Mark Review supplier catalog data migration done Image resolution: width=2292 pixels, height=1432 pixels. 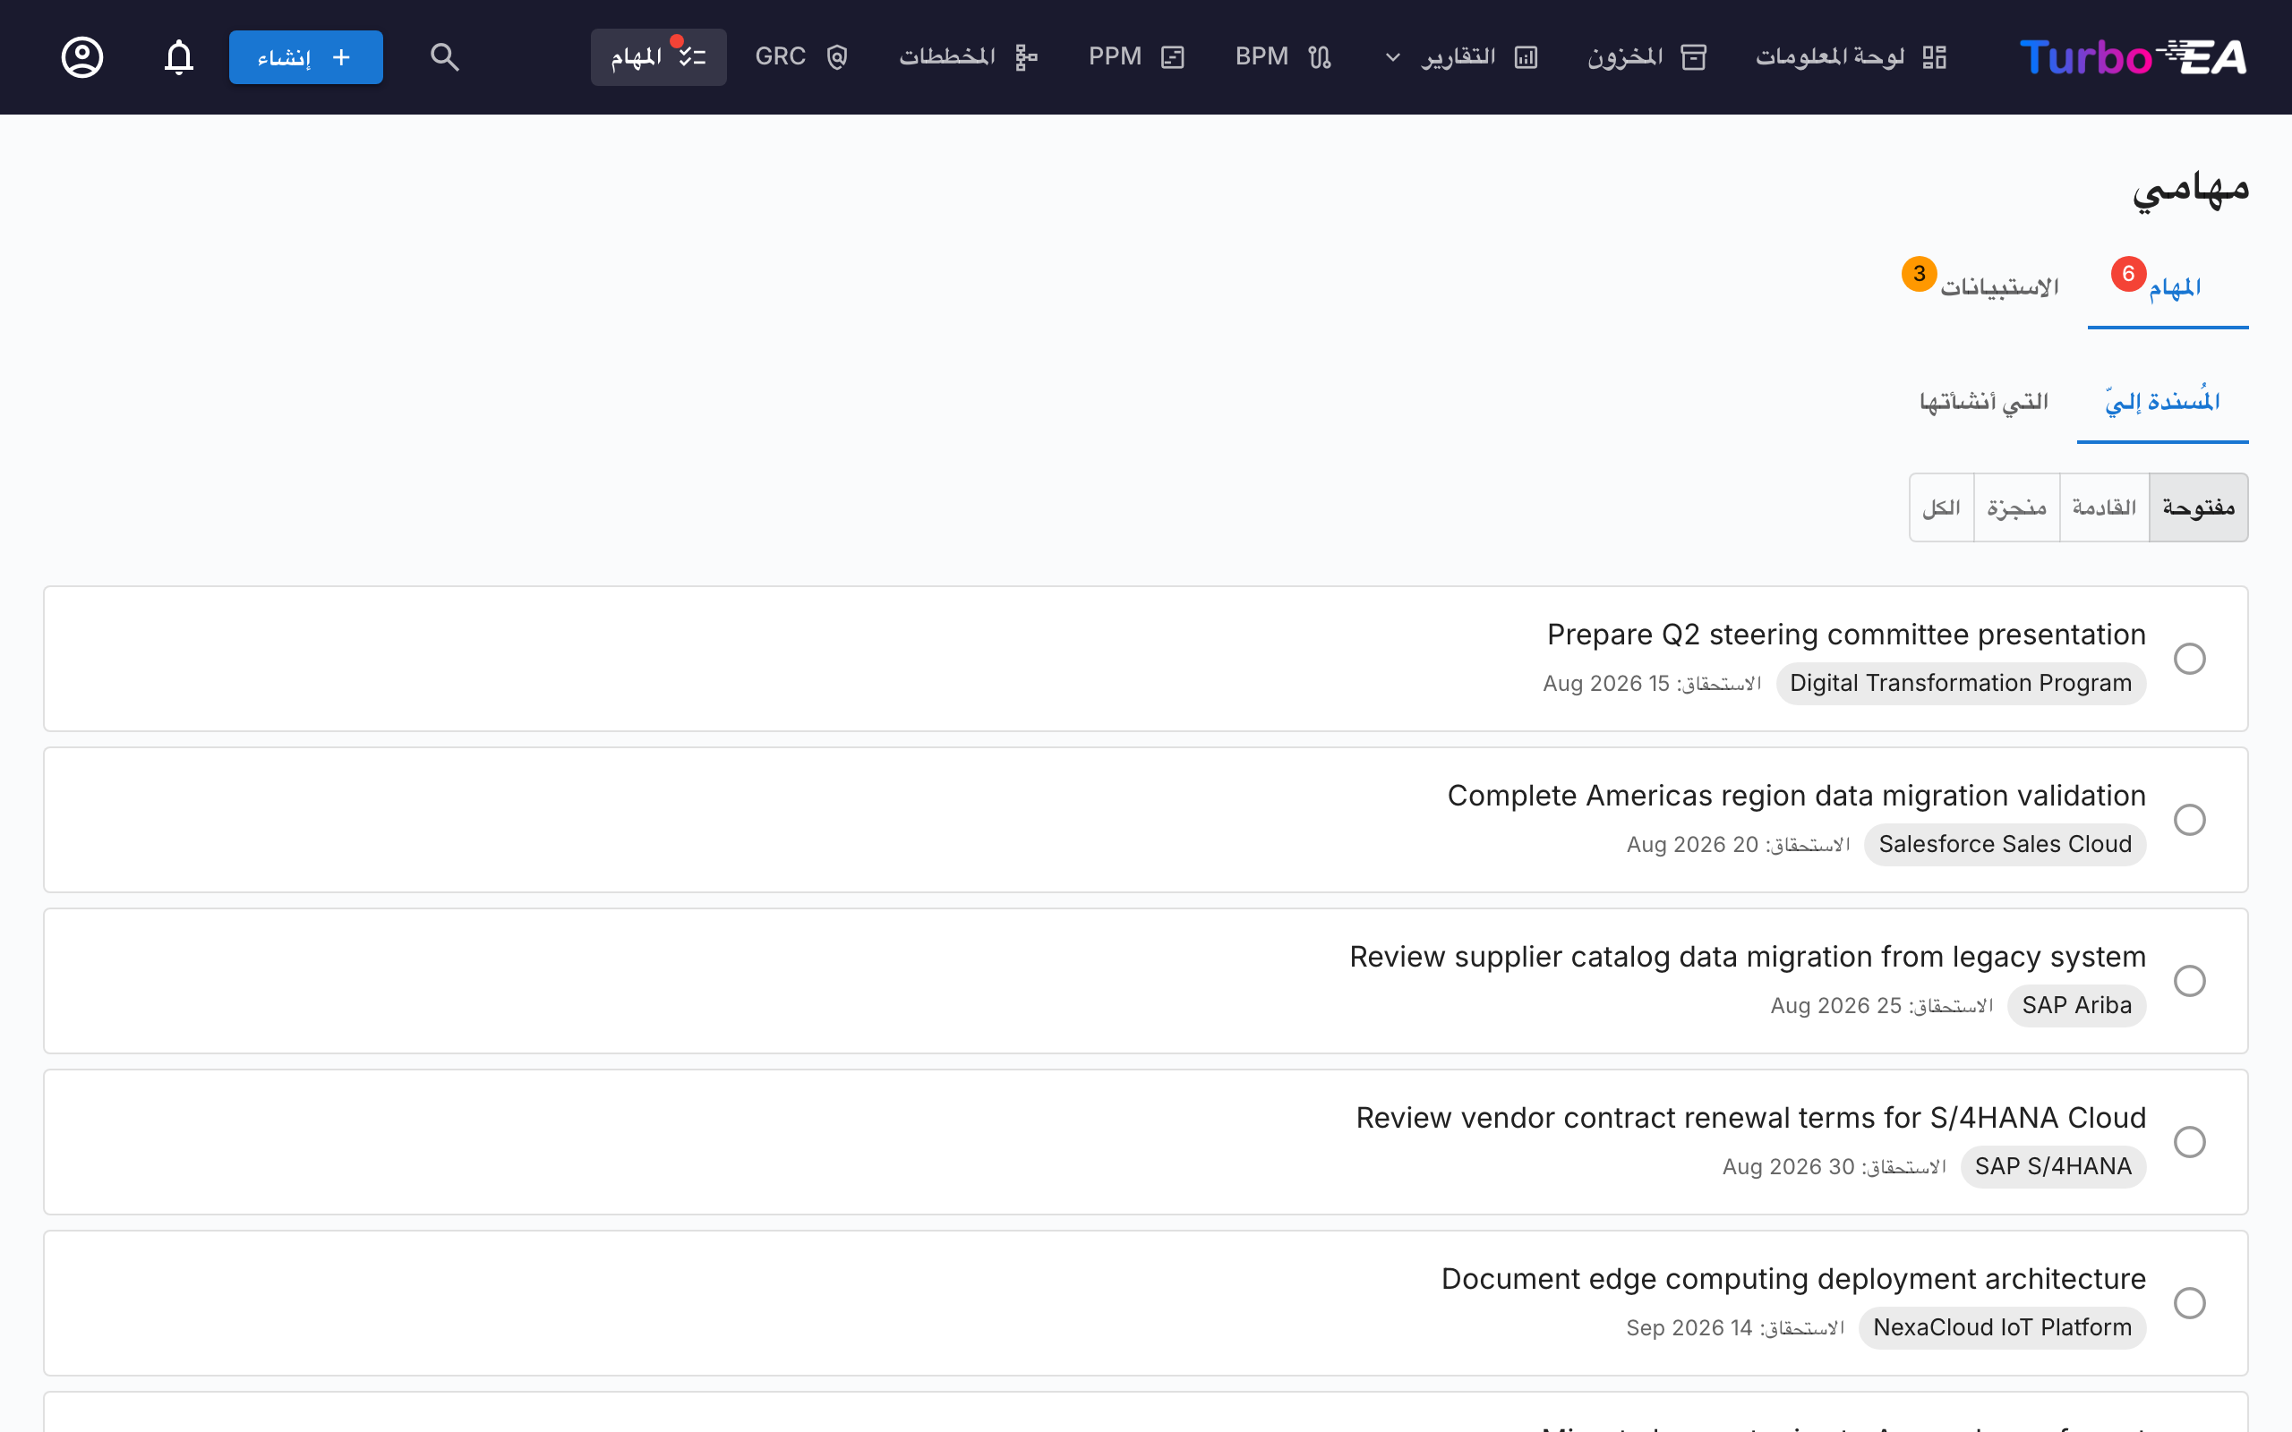[x=2190, y=980]
